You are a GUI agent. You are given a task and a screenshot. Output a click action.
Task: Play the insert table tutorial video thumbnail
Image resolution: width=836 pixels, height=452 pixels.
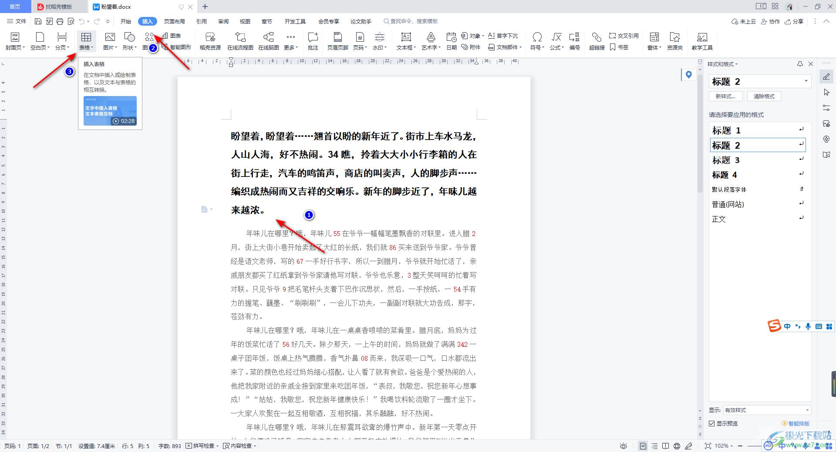coord(110,111)
